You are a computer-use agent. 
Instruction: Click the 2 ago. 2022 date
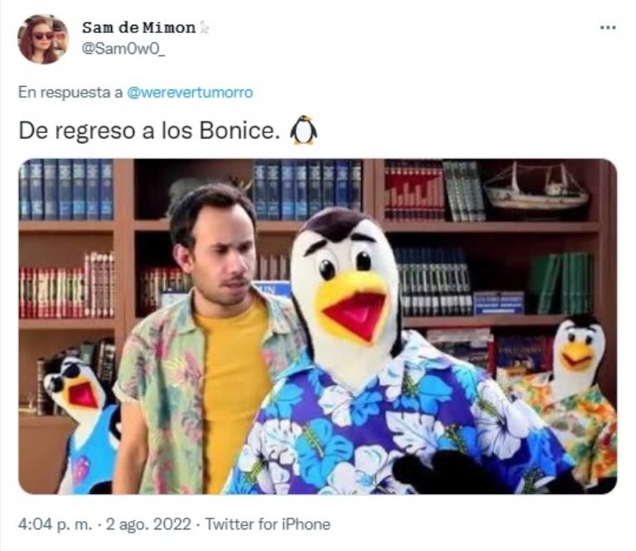pos(148,525)
